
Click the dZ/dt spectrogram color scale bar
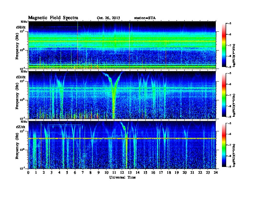(224, 145)
